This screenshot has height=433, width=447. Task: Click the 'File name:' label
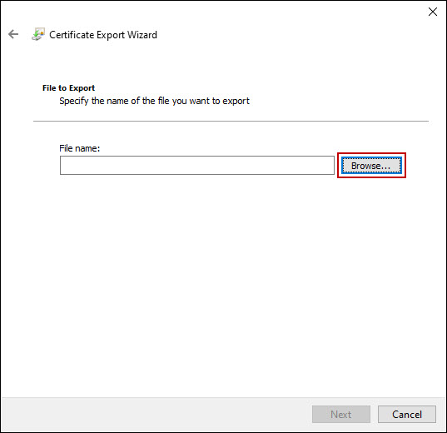click(x=80, y=148)
